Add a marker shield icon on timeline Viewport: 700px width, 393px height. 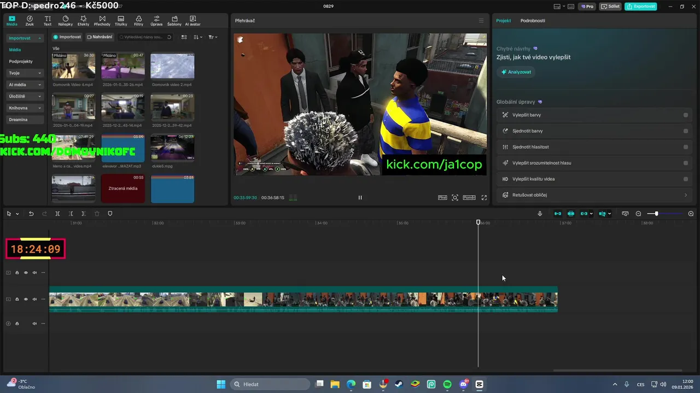pos(110,213)
